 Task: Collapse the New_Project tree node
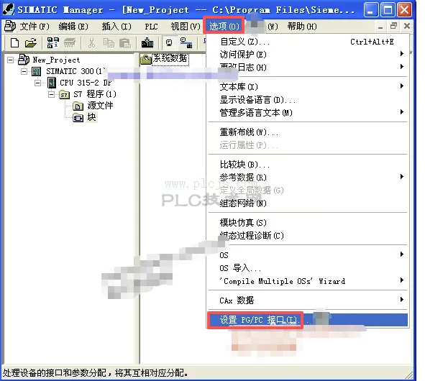click(10, 60)
